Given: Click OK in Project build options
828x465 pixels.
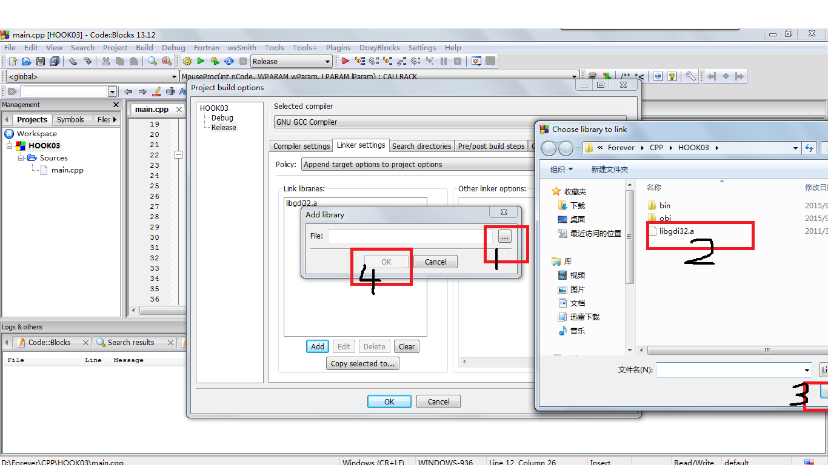Looking at the screenshot, I should pos(389,401).
